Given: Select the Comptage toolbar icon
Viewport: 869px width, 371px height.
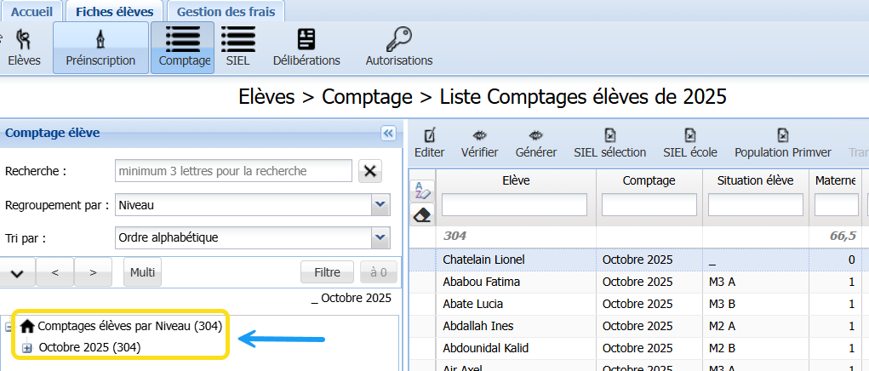Looking at the screenshot, I should coord(183,48).
